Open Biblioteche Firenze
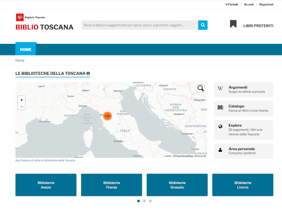Viewport: 282px width, 210px height. coord(112,185)
